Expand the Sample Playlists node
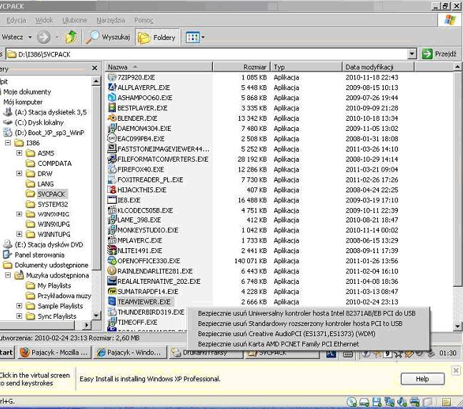Viewport: 463px width, 409px height. [x=19, y=306]
